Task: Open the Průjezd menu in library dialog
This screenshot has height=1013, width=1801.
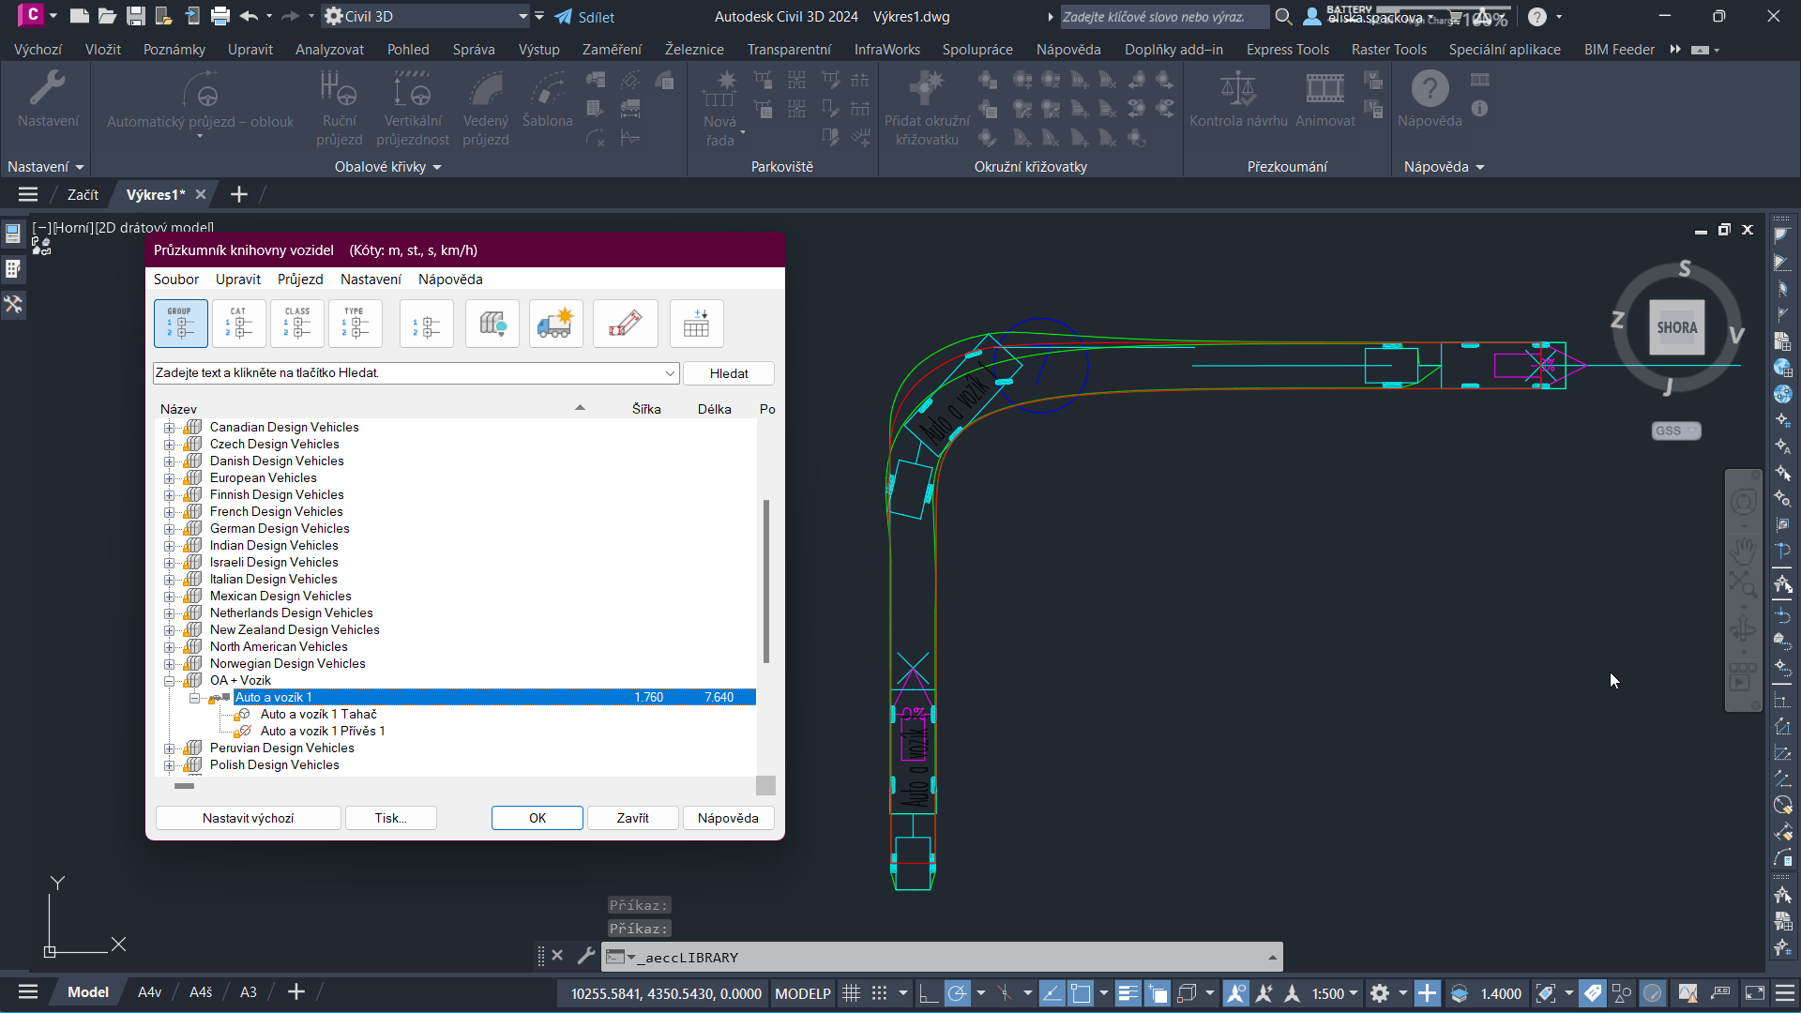Action: (x=299, y=280)
